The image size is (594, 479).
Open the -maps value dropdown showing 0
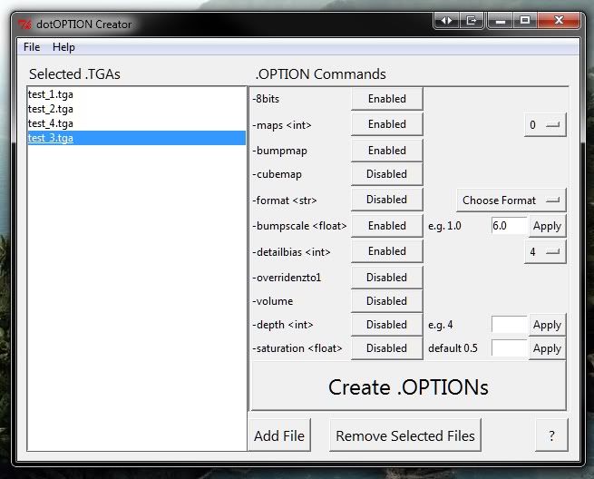pos(545,124)
